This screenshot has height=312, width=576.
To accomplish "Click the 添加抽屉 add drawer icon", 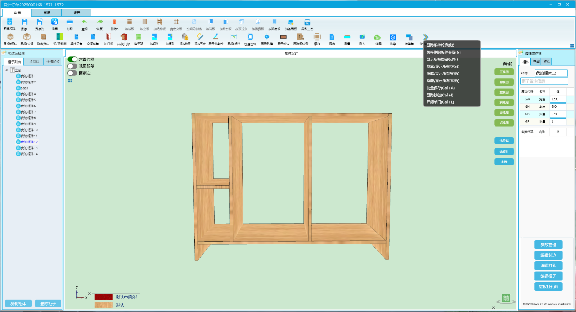I will click(x=185, y=37).
